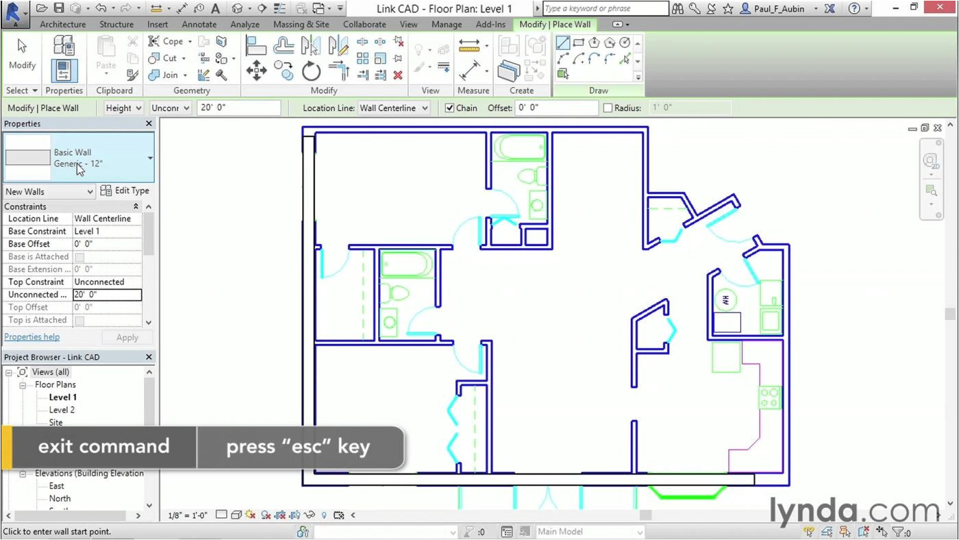Switch to the Annotate tab
The height and width of the screenshot is (540, 959).
point(199,25)
